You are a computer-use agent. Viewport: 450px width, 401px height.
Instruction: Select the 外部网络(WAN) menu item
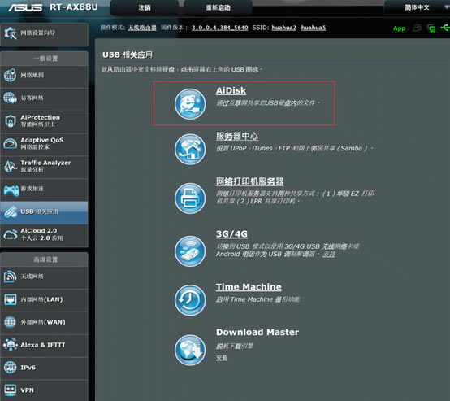44,323
